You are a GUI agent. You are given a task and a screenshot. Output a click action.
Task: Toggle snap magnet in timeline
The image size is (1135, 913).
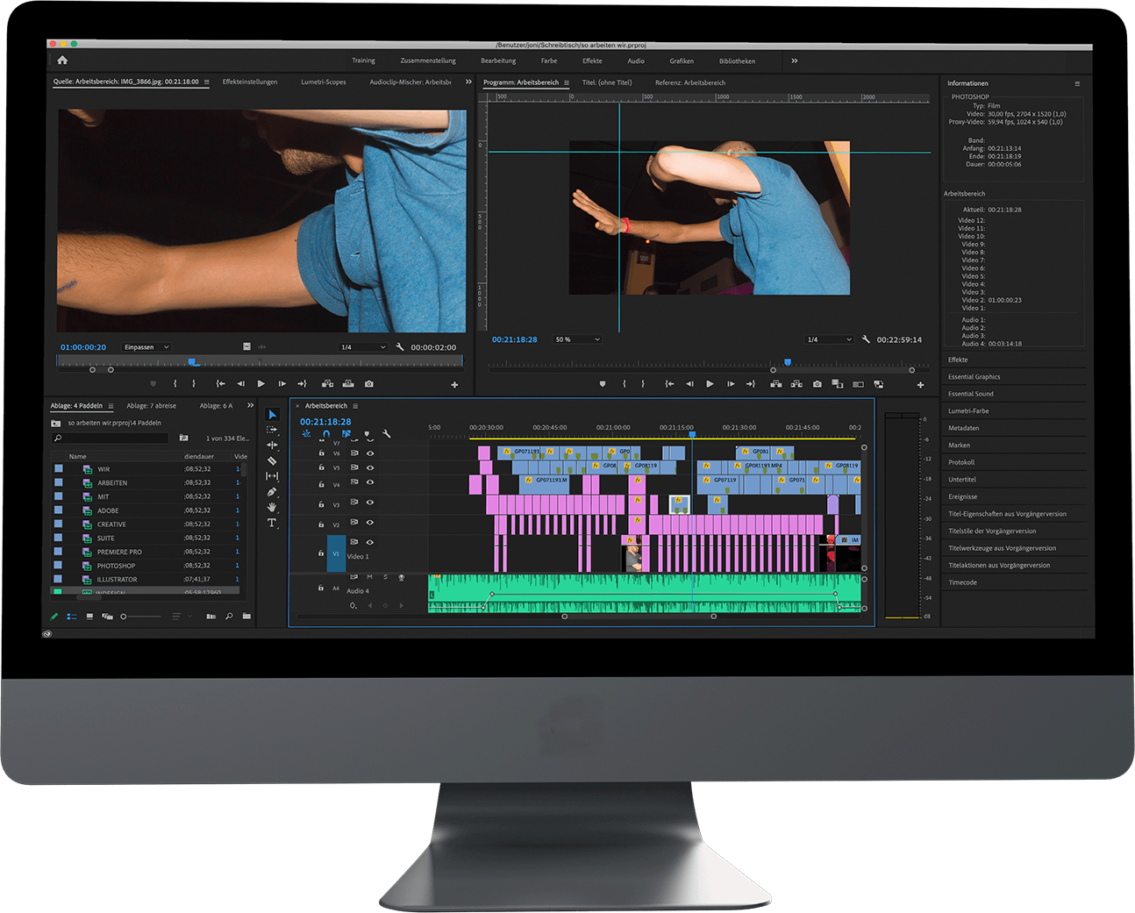pyautogui.click(x=326, y=434)
